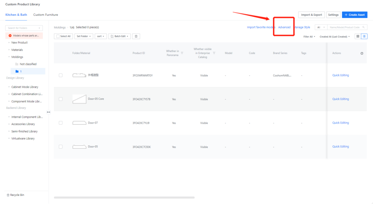Click panel resize arrows handle icon

49,112
